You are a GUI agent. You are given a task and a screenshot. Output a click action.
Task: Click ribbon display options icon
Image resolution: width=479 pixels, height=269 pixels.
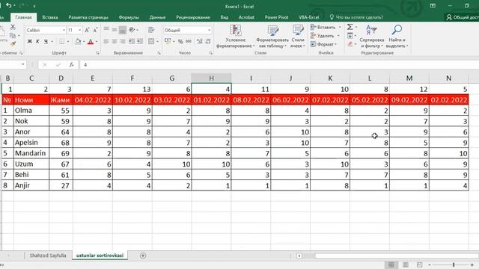click(x=433, y=6)
